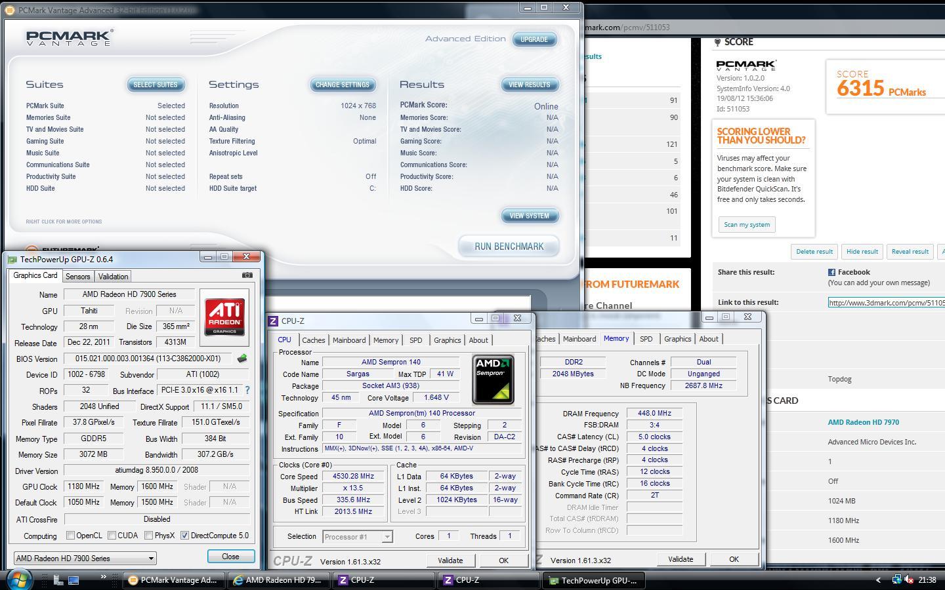Switch to the Sensors tab in GPU-Z
This screenshot has width=945, height=590.
77,277
